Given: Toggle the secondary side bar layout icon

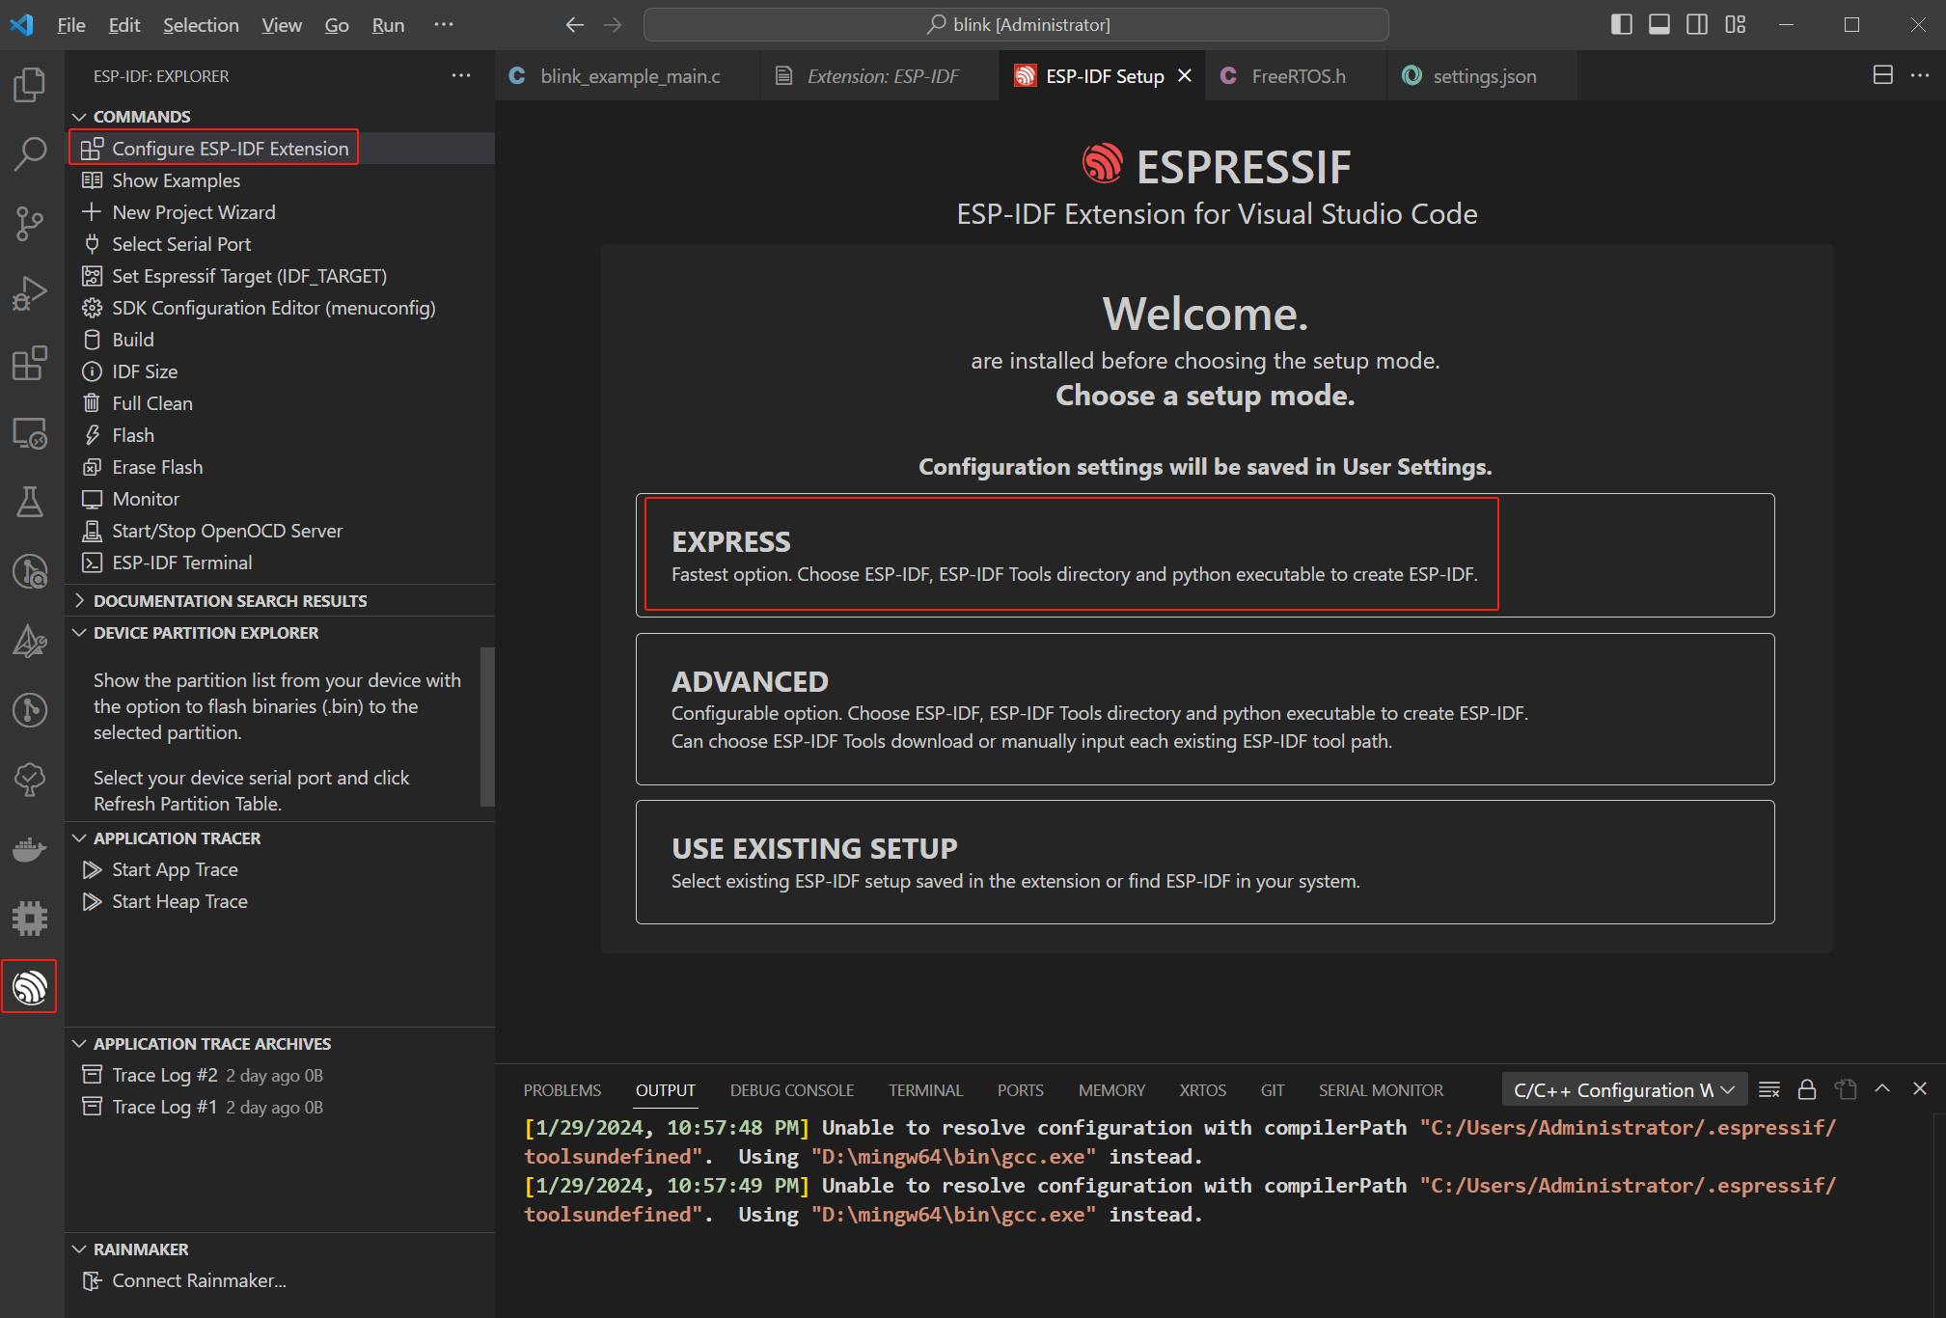Looking at the screenshot, I should coord(1697,24).
